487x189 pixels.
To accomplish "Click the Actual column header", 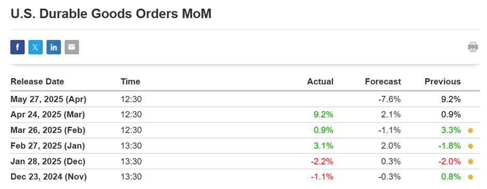I will [320, 82].
